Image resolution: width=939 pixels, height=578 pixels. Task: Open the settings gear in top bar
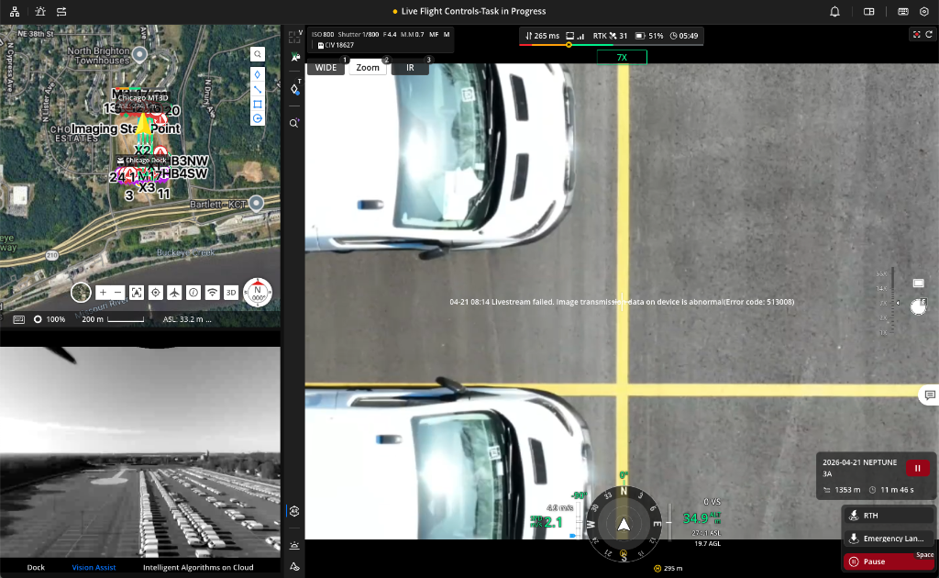point(924,11)
